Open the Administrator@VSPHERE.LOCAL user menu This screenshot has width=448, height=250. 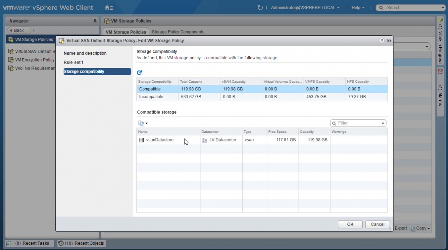[305, 8]
